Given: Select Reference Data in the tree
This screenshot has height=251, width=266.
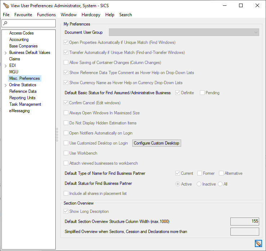Looking at the screenshot, I should 23,91.
